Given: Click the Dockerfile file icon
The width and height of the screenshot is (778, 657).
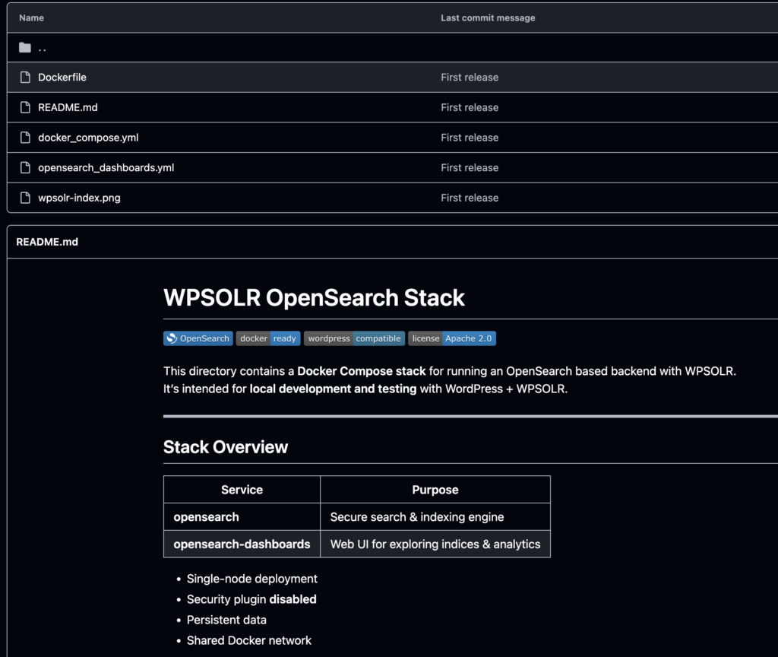Looking at the screenshot, I should click(25, 78).
